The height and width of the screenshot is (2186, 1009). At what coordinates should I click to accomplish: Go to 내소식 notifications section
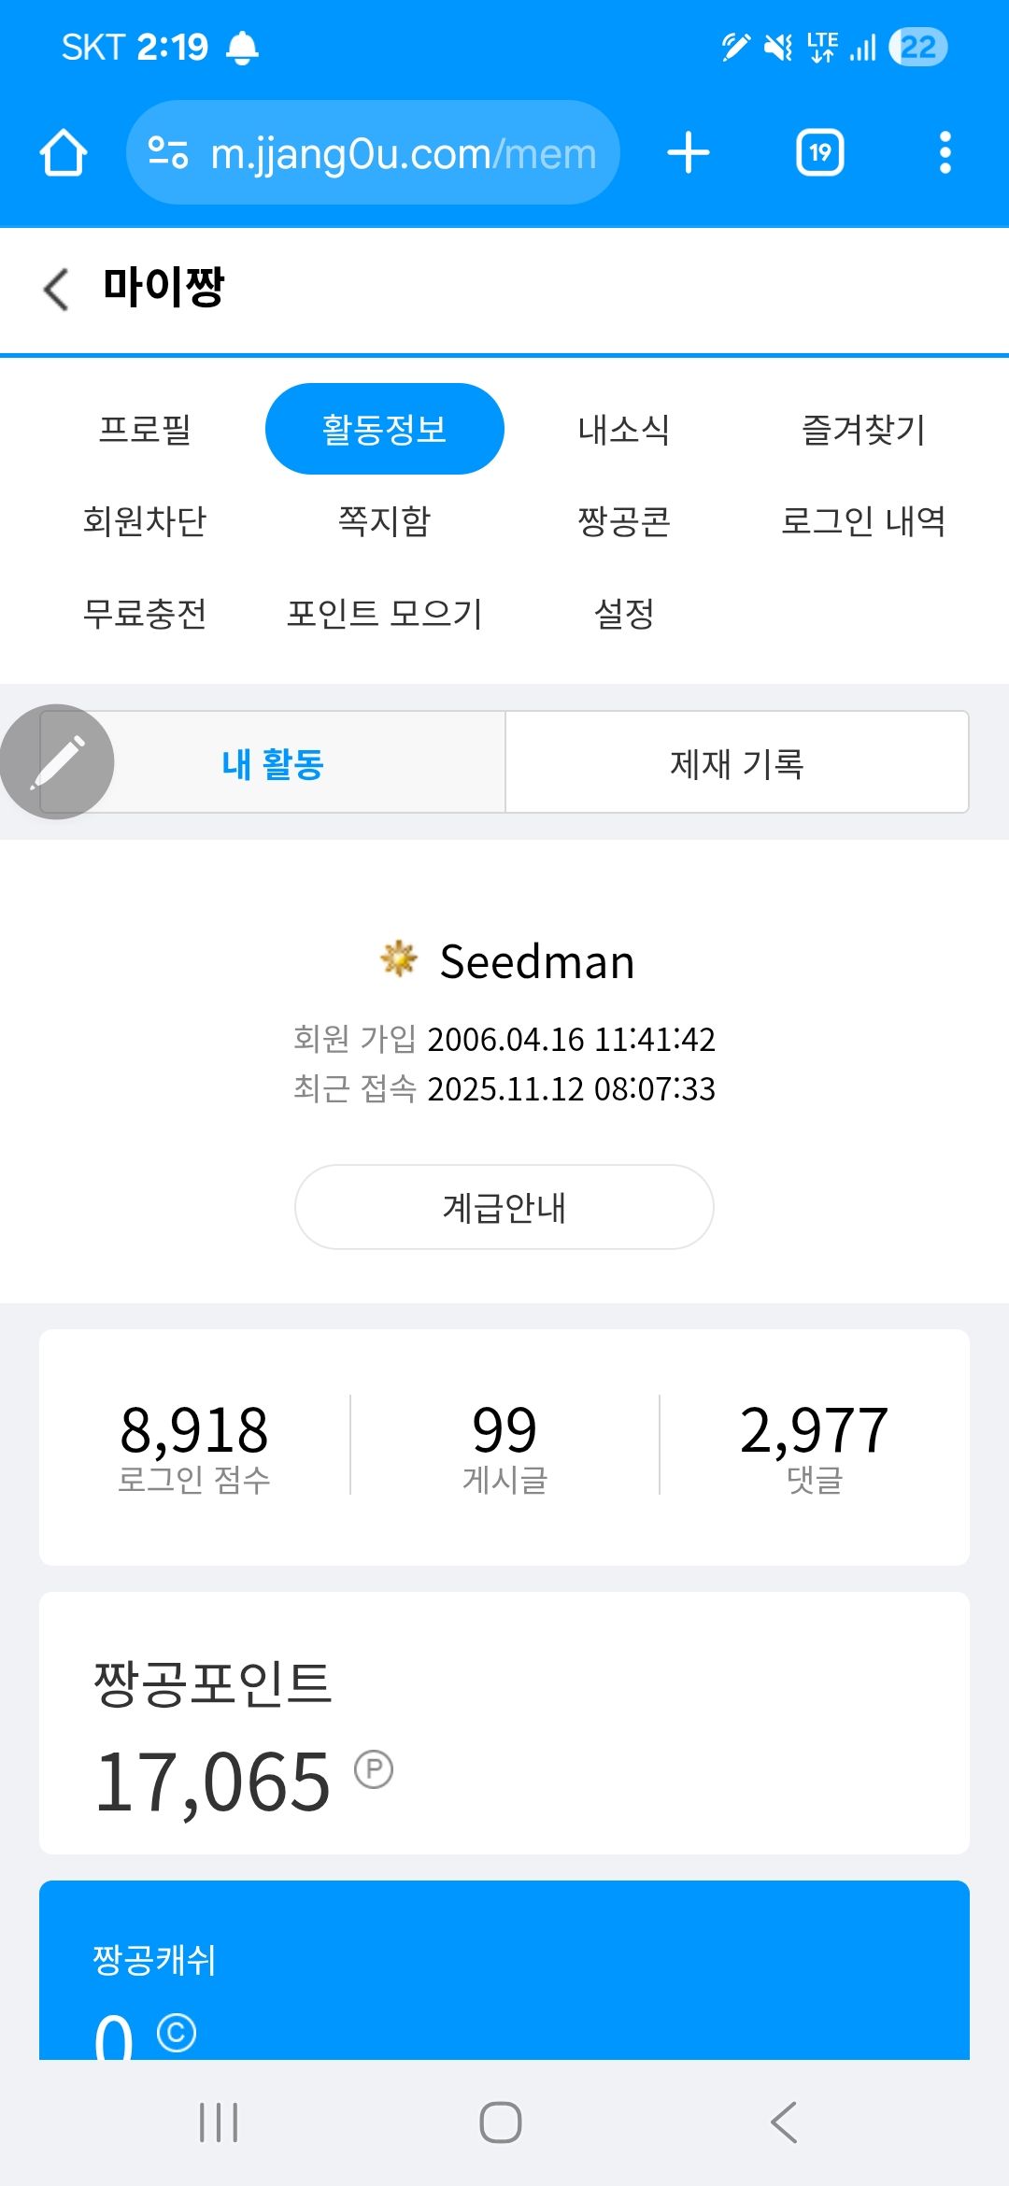pyautogui.click(x=623, y=430)
